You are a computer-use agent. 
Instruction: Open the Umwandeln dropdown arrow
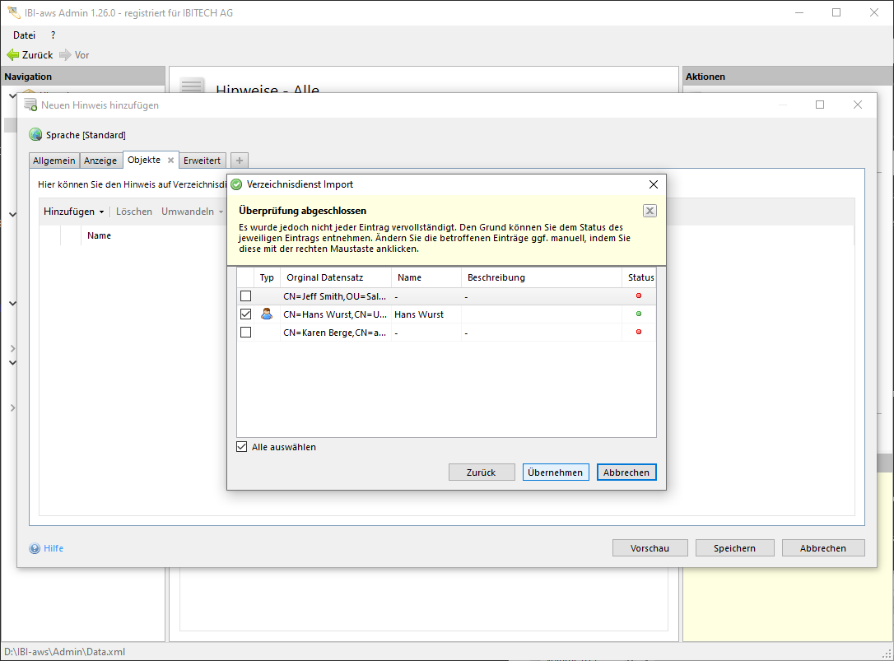click(x=221, y=212)
